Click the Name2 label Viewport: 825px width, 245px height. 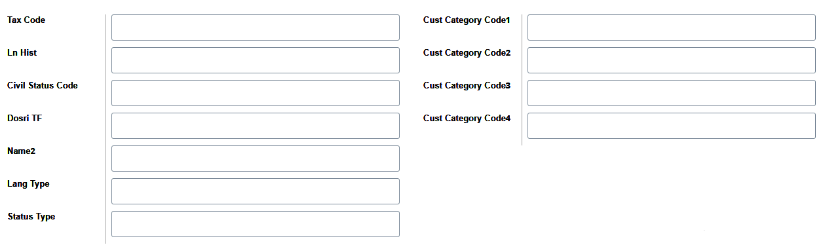pyautogui.click(x=21, y=151)
